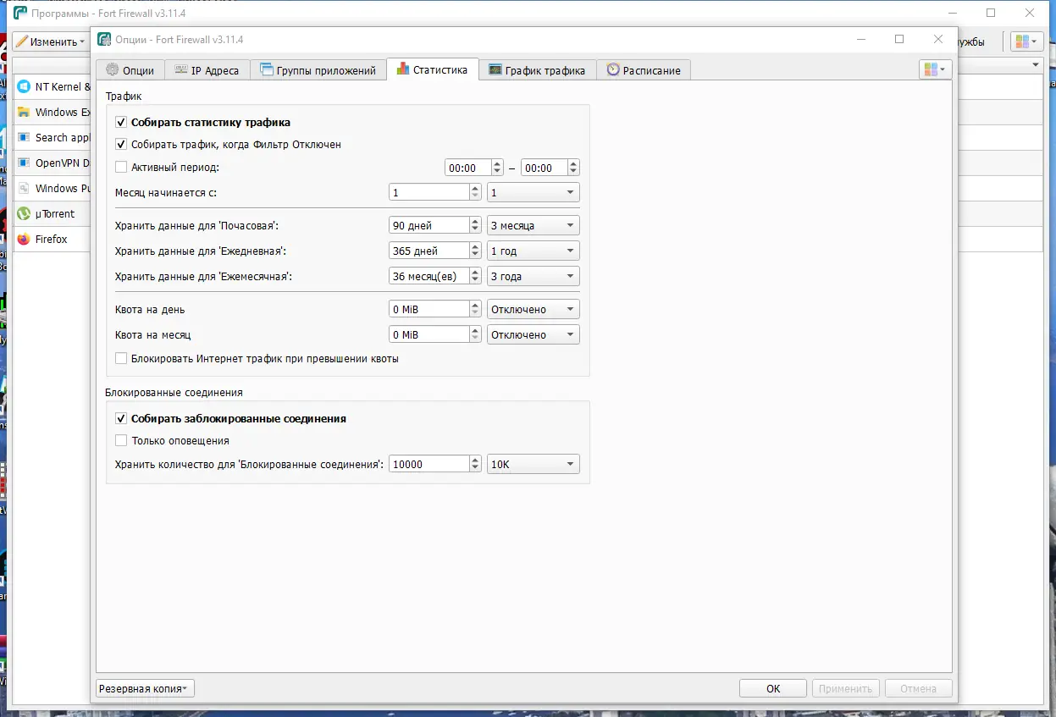Click the 365 дней retention field

[428, 251]
